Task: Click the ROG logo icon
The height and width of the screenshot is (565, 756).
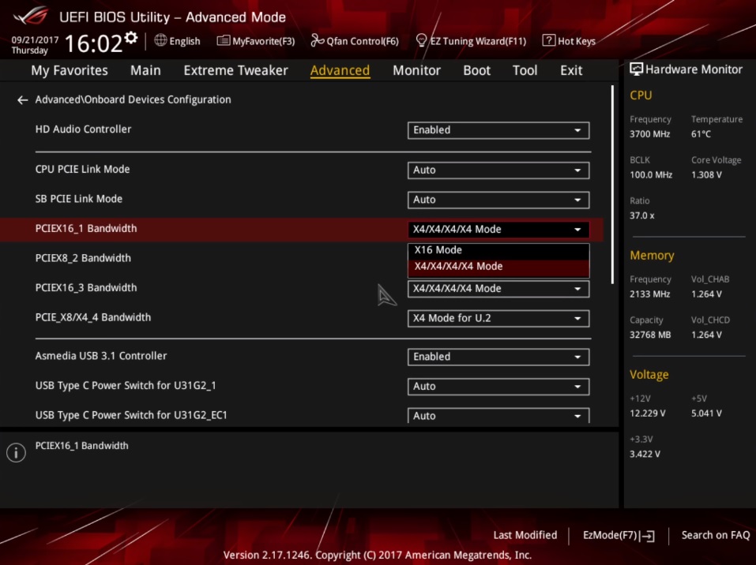Action: (x=30, y=16)
